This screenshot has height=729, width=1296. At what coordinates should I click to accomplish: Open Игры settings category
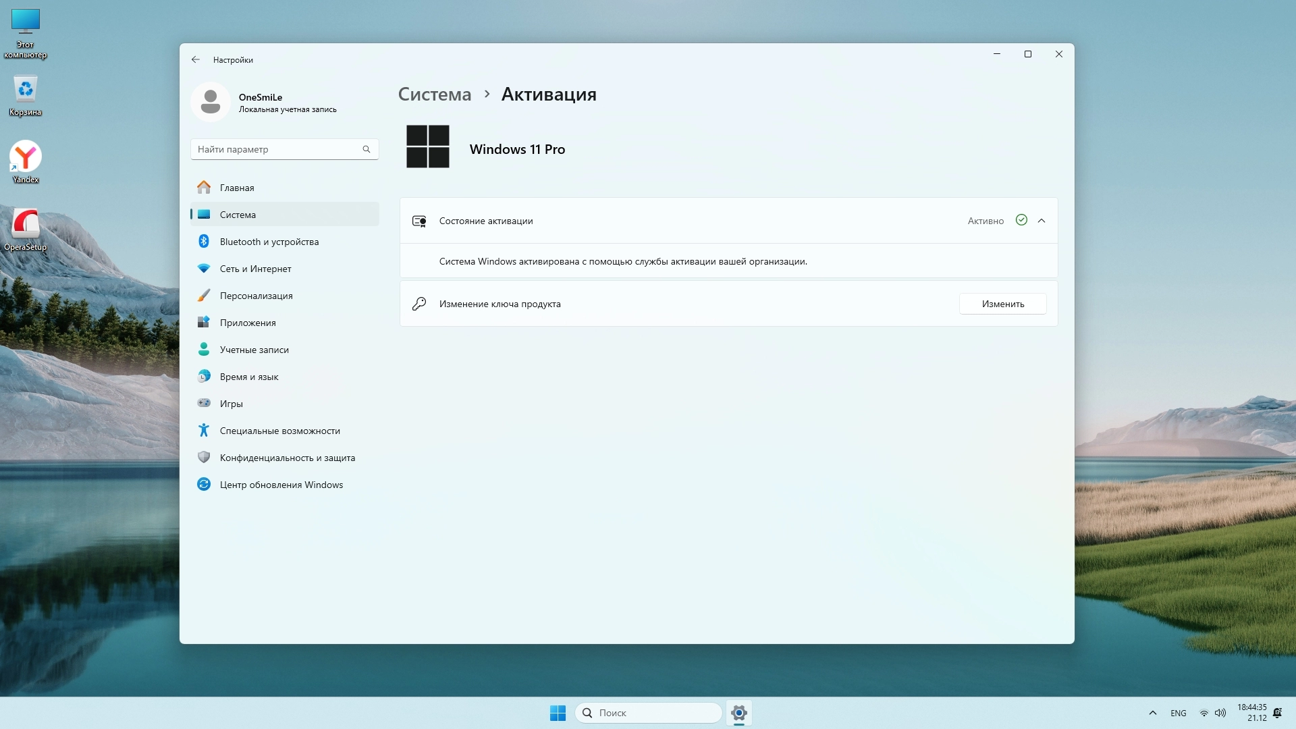231,404
